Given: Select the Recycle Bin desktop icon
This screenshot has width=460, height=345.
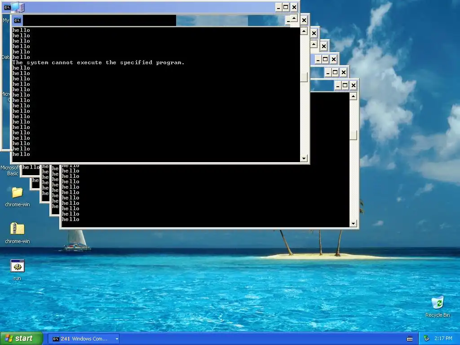Looking at the screenshot, I should click(438, 306).
